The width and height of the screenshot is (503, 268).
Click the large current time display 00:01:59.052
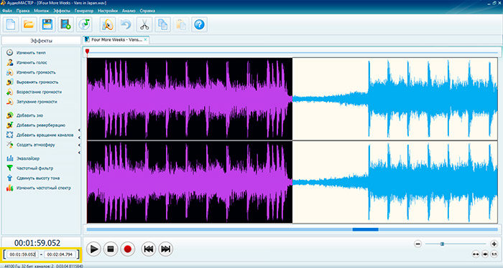[x=37, y=243]
